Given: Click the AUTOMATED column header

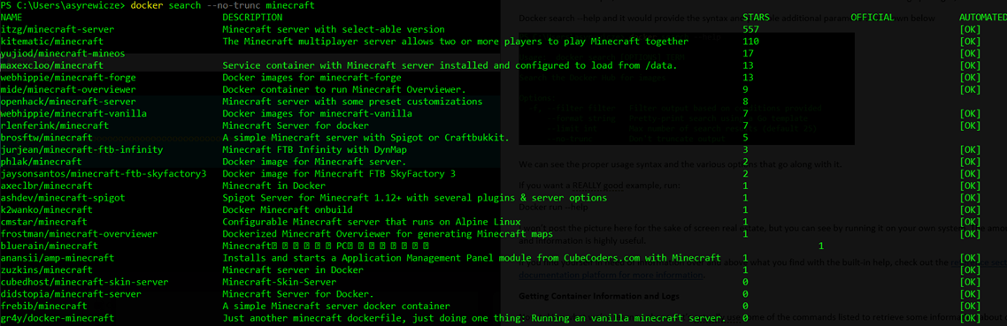Looking at the screenshot, I should tap(982, 18).
